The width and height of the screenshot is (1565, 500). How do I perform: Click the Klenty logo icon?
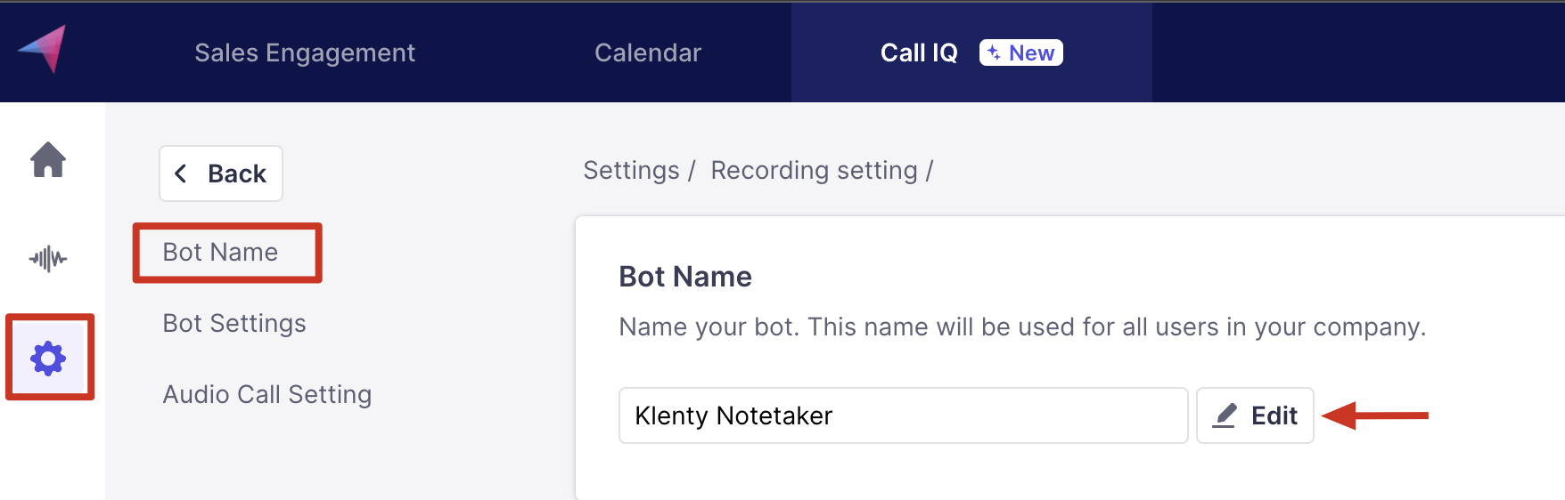click(x=42, y=49)
